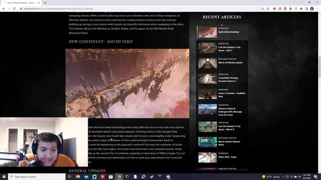Reload the page with the refresh icon
321x180 pixels.
15,9
